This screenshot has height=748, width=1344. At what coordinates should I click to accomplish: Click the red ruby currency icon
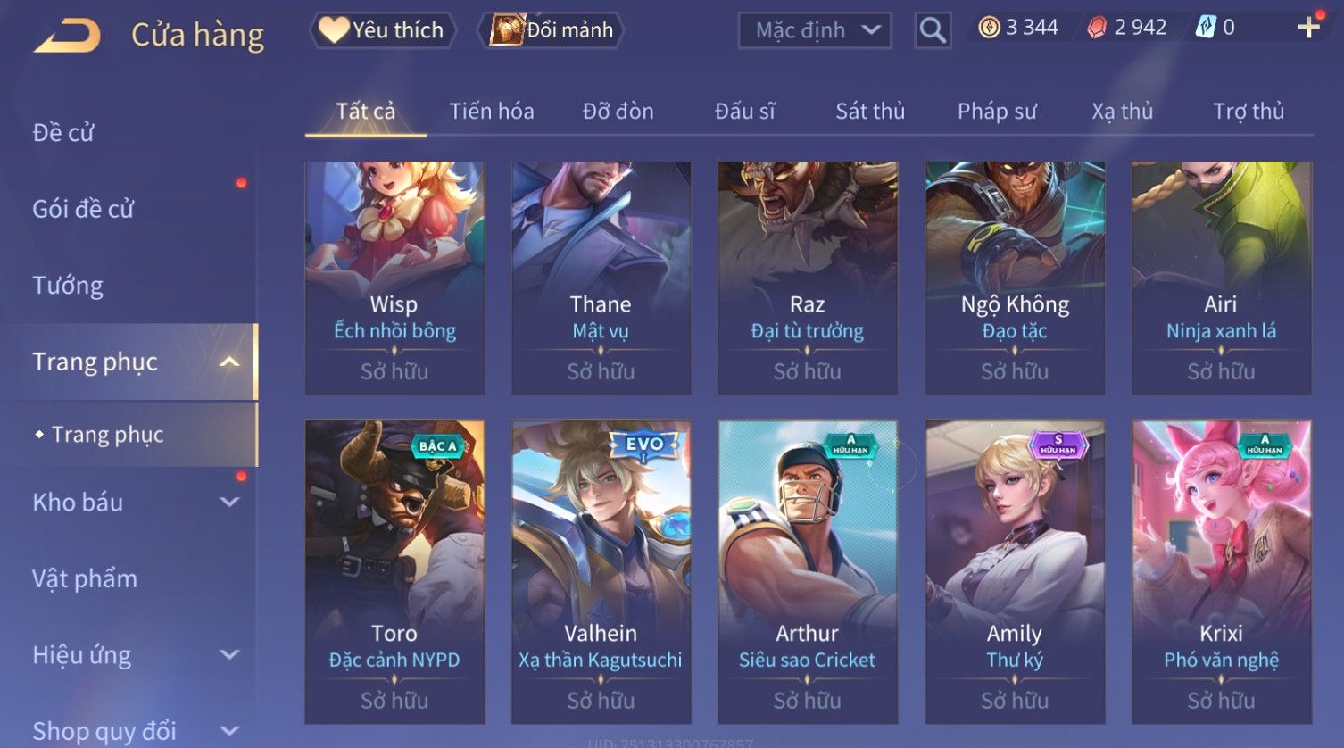click(1097, 28)
